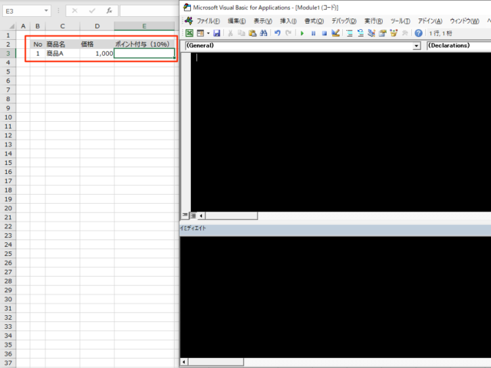This screenshot has width=491, height=368.
Task: Switch to Excel via green Excel icon
Action: click(x=188, y=33)
